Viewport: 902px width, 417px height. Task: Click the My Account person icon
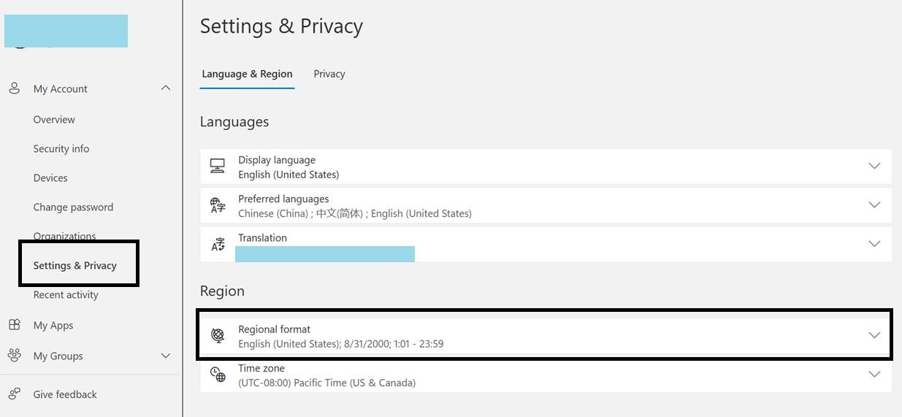click(x=14, y=88)
